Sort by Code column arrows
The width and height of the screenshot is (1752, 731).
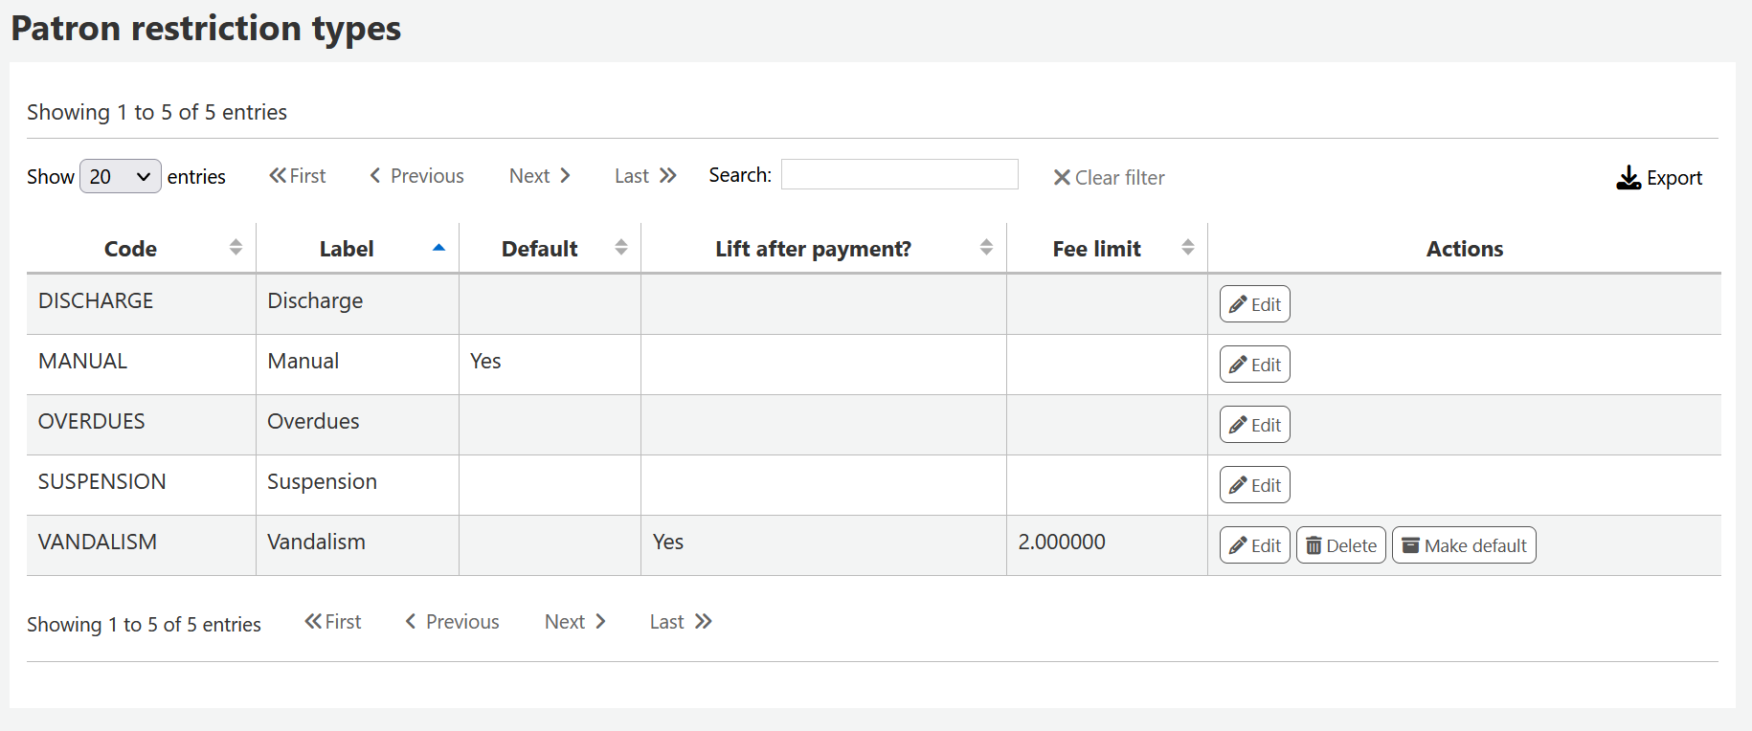236,248
